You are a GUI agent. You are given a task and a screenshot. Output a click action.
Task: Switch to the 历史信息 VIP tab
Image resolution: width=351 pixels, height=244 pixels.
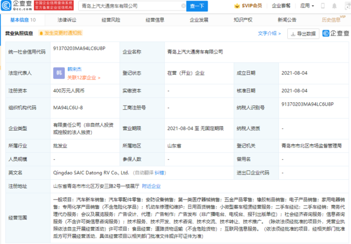[x=333, y=19]
